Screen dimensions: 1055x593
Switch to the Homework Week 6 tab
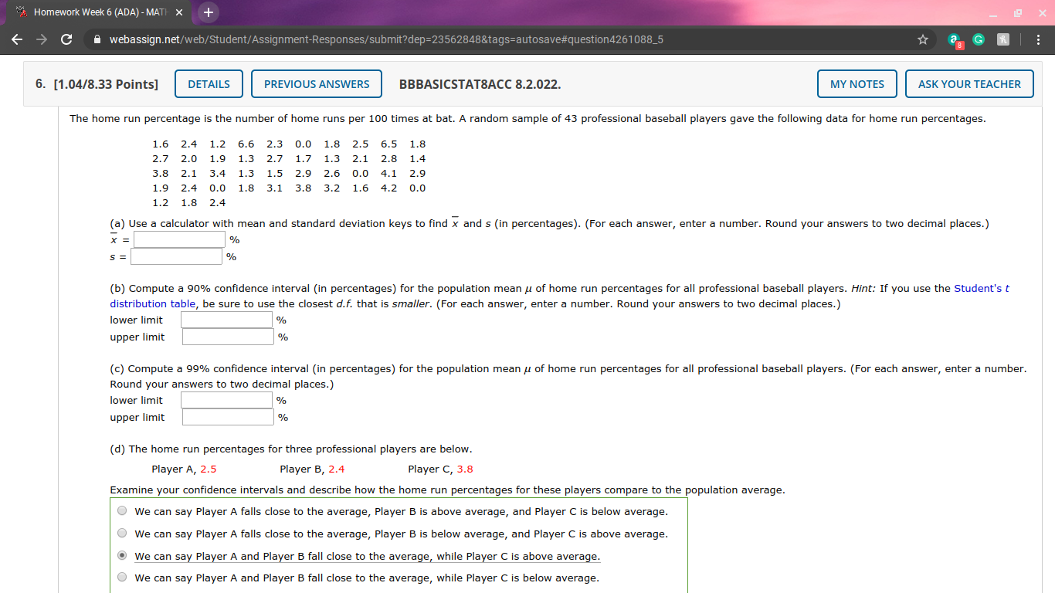click(x=100, y=12)
